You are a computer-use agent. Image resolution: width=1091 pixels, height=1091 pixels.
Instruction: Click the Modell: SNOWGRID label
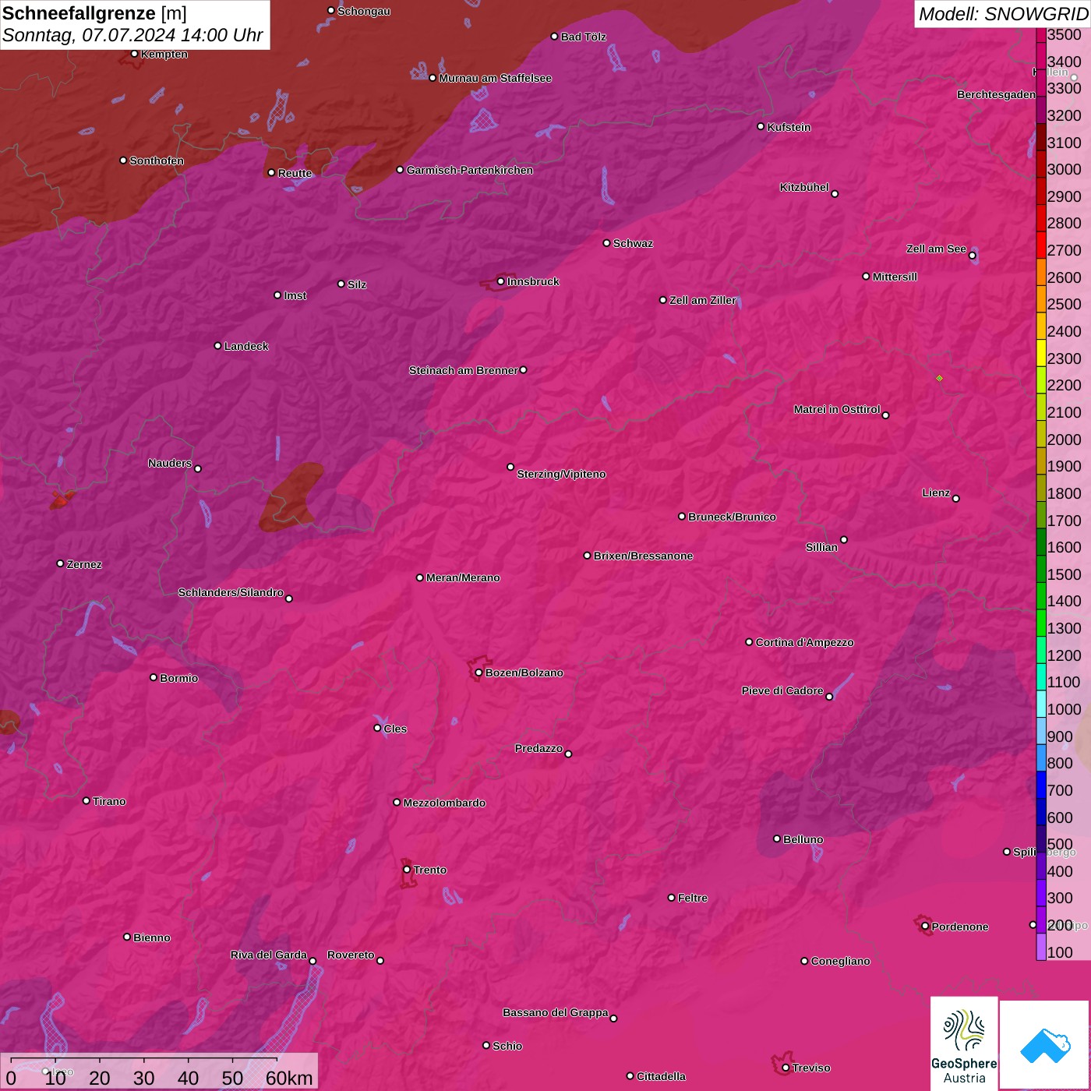1003,13
